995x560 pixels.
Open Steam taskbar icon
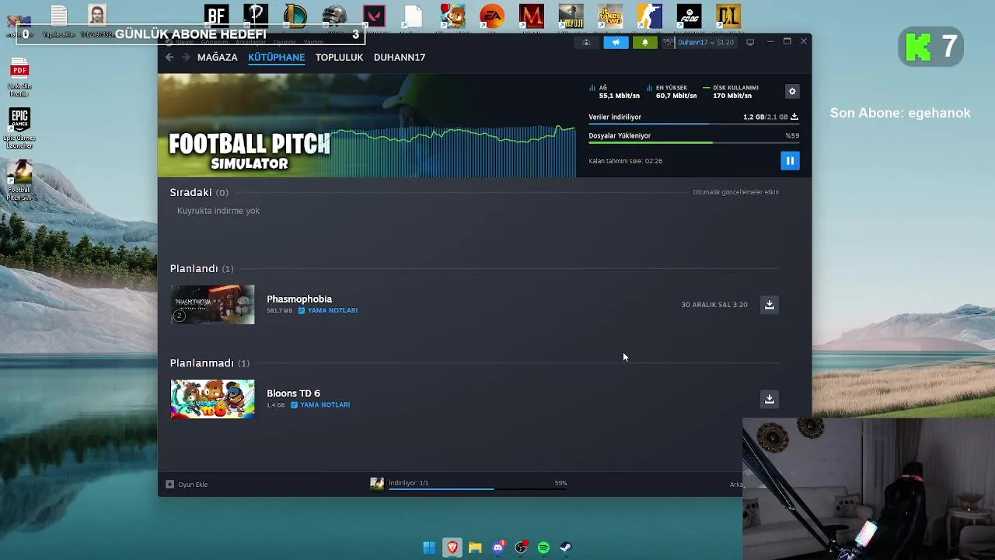tap(566, 548)
